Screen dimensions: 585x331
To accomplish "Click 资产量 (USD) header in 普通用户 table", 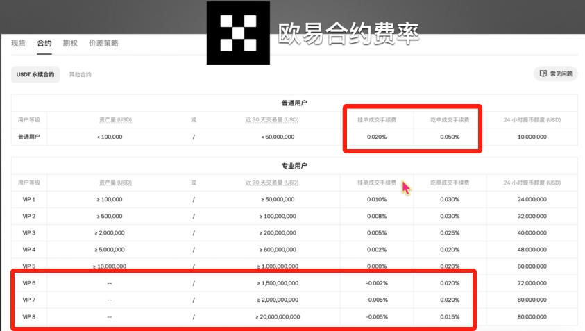I will click(115, 120).
